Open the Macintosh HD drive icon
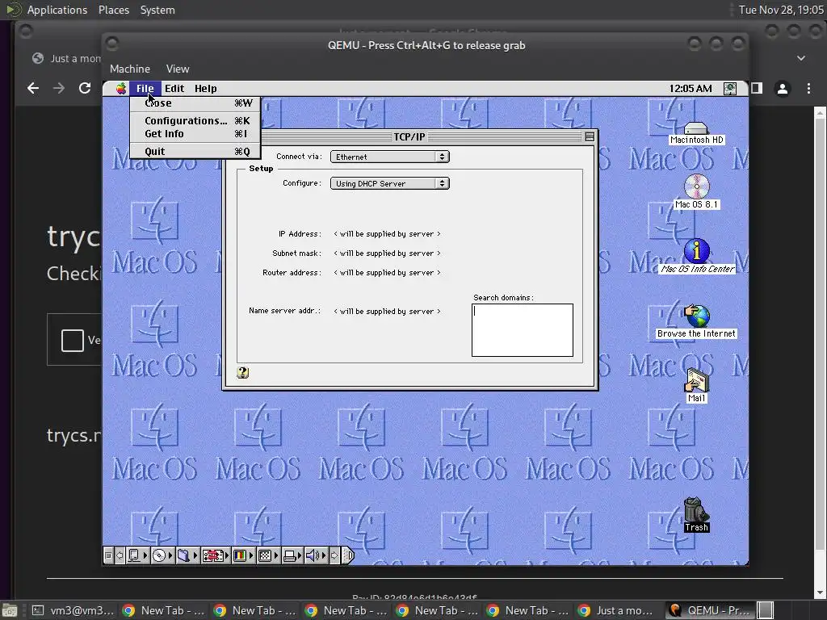The height and width of the screenshot is (620, 827). point(696,133)
